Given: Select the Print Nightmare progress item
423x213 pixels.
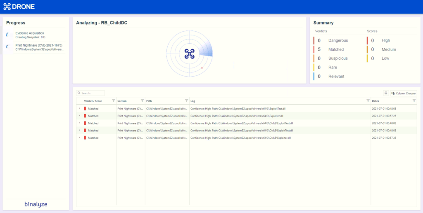Looking at the screenshot, I should [x=39, y=47].
